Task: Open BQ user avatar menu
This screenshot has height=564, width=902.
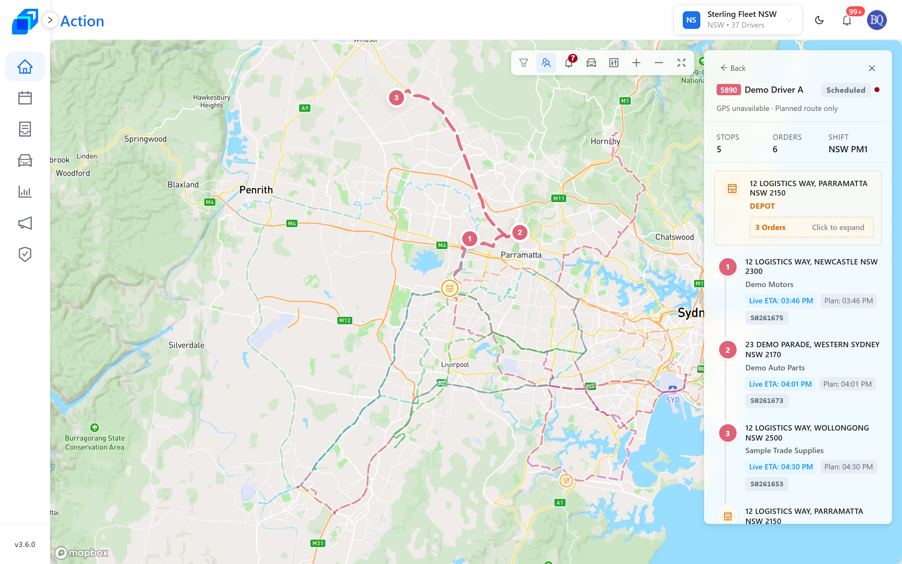Action: [876, 20]
